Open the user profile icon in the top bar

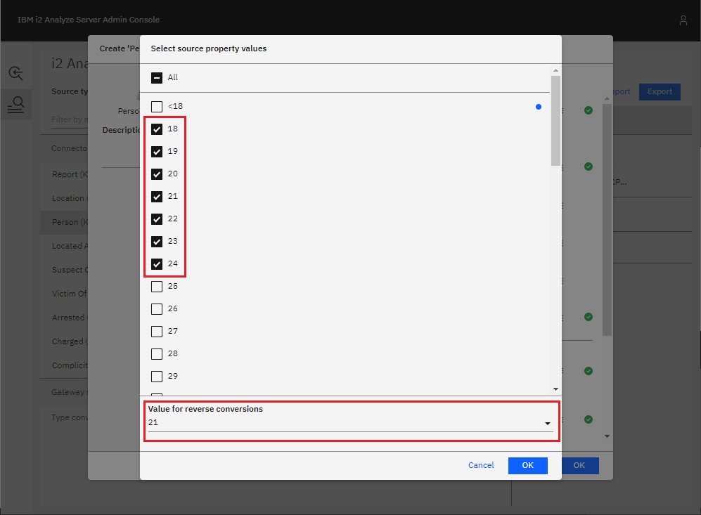click(683, 20)
